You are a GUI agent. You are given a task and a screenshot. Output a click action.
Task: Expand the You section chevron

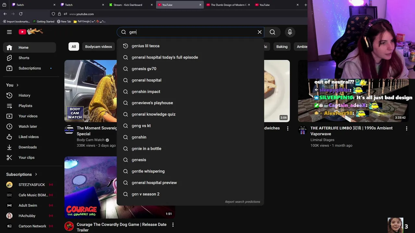click(x=18, y=85)
